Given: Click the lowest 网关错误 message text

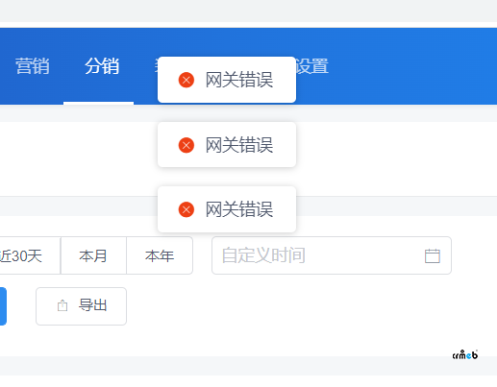Looking at the screenshot, I should pyautogui.click(x=239, y=209).
